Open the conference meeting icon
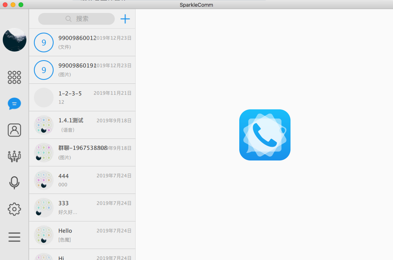Image resolution: width=393 pixels, height=260 pixels. click(14, 156)
